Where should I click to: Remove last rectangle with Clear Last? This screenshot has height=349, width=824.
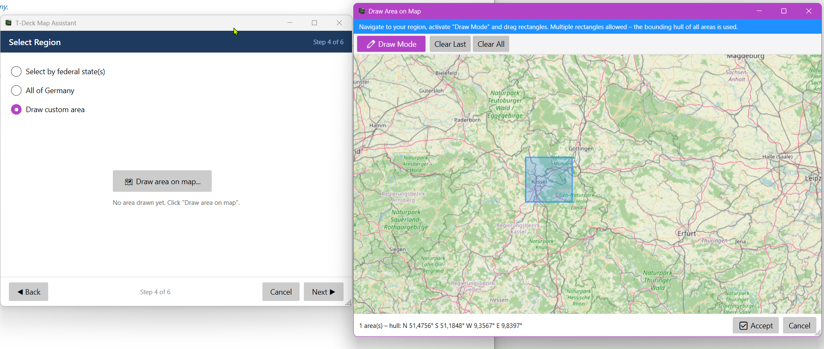(x=450, y=44)
